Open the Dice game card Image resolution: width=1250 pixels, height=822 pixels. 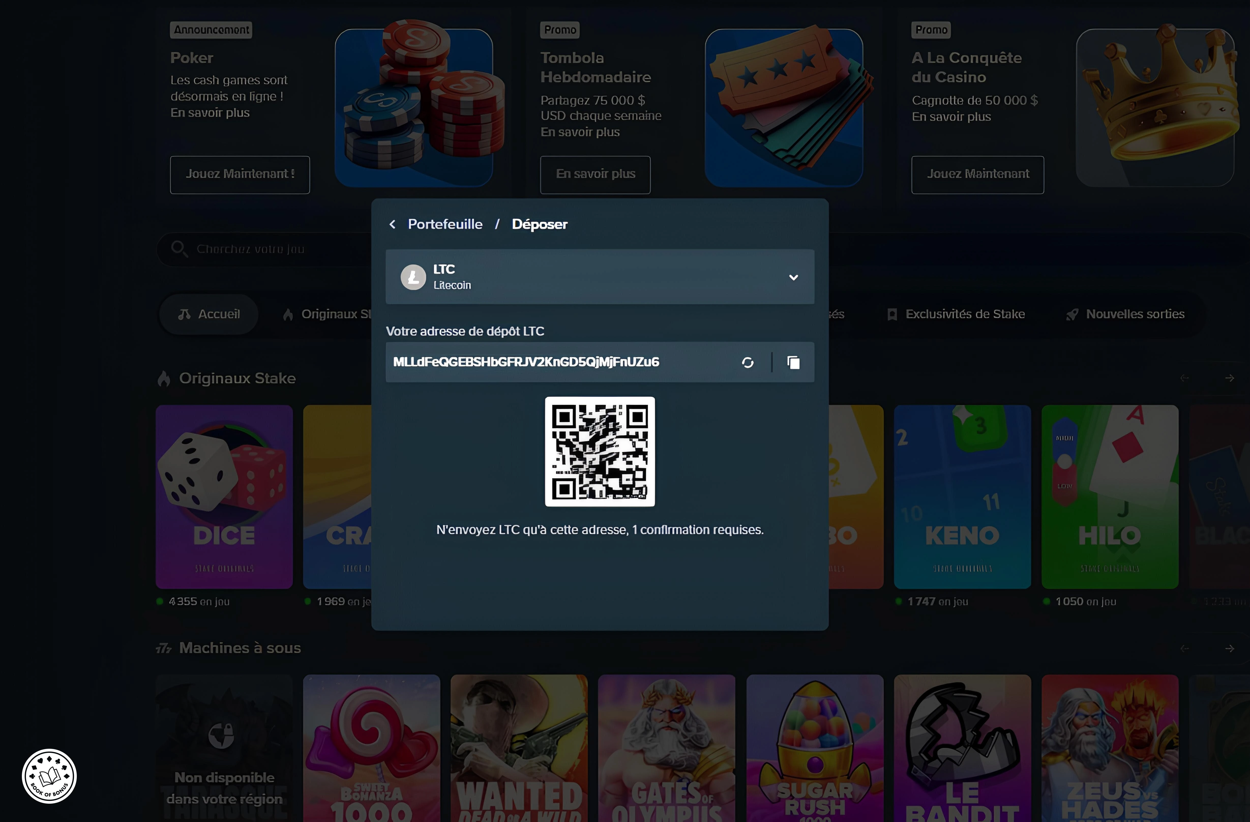click(224, 497)
